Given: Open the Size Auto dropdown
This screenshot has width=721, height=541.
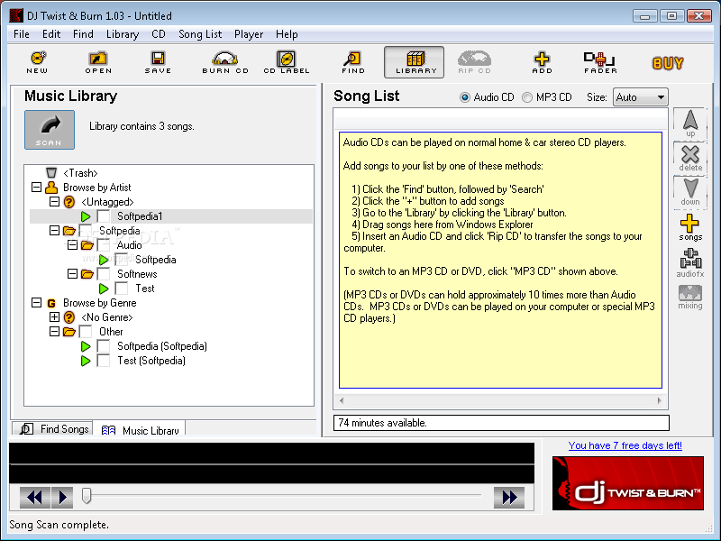Looking at the screenshot, I should [640, 97].
